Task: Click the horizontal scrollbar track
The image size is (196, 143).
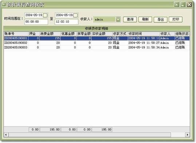Action: click(x=90, y=135)
